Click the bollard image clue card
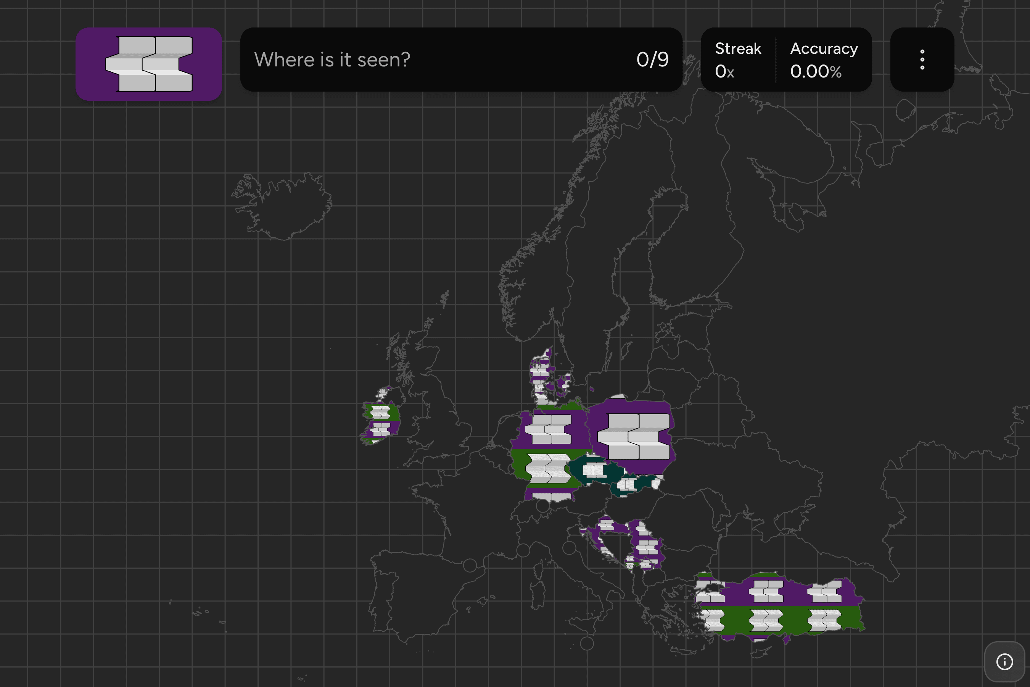Image resolution: width=1030 pixels, height=687 pixels. click(148, 64)
